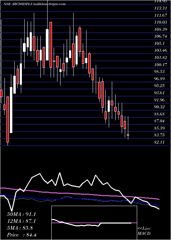Viewport: 171px width, 240px height.
Task: Click the 105.1 price axis label
Action: (159, 44)
